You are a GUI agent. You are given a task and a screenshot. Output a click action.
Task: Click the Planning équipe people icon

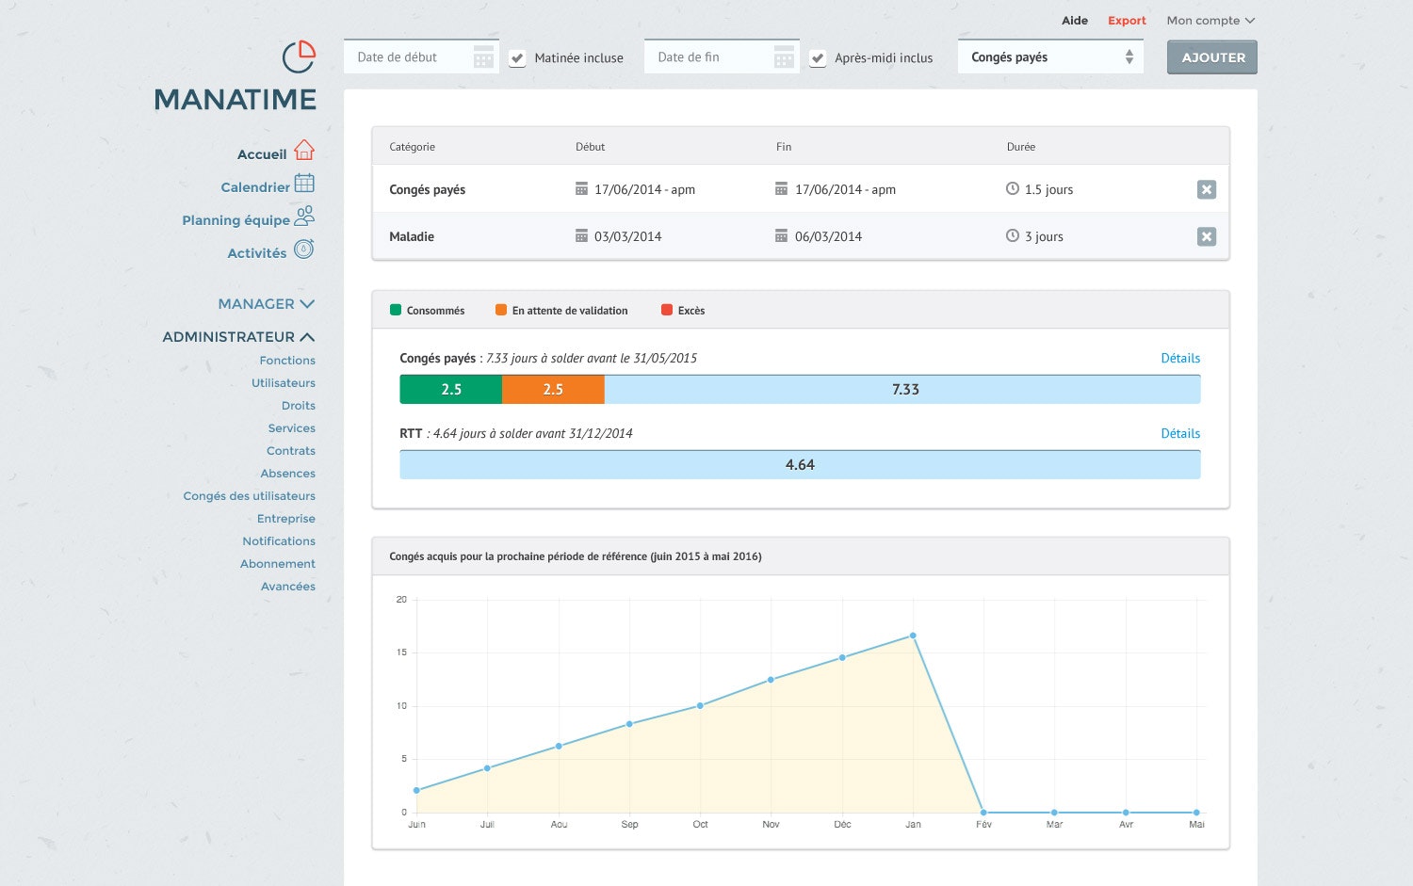(x=304, y=217)
